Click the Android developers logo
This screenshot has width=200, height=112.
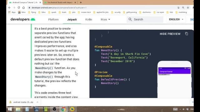[23, 19]
